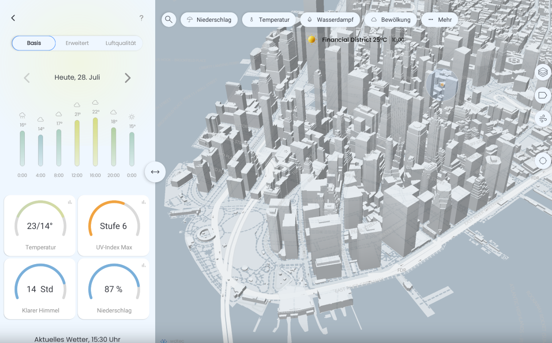Open the UV-Index Max card chart icon
The height and width of the screenshot is (343, 552).
click(x=143, y=202)
